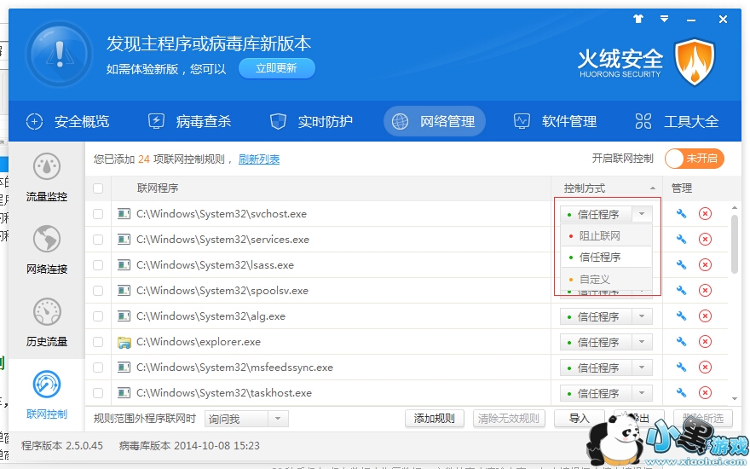Delete lsass.exe rule with red X icon
The width and height of the screenshot is (750, 469).
coord(705,265)
